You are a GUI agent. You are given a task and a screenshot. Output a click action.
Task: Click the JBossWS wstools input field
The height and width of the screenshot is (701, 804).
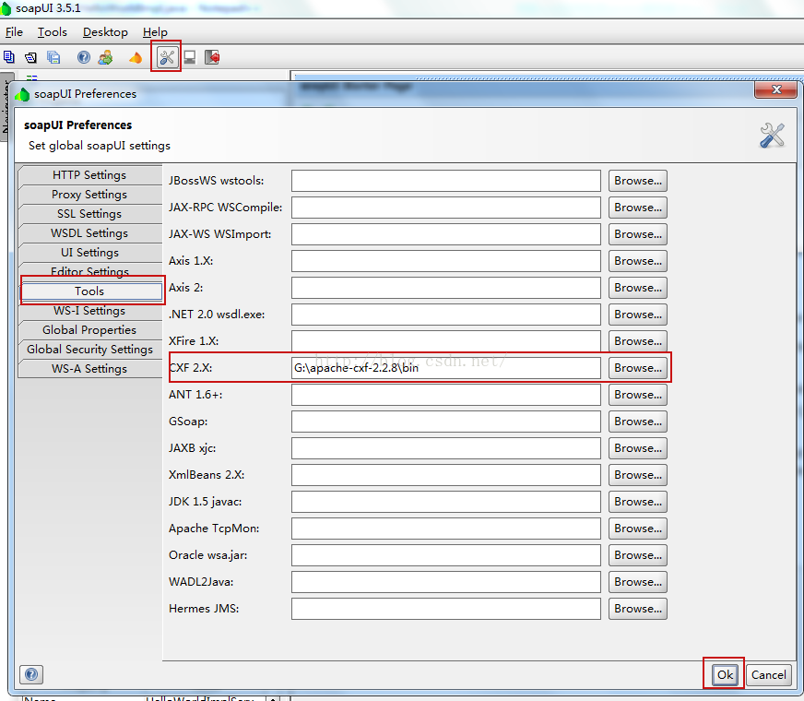pos(446,181)
